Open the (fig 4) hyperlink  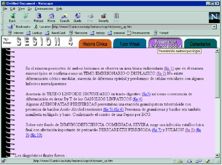137,99
